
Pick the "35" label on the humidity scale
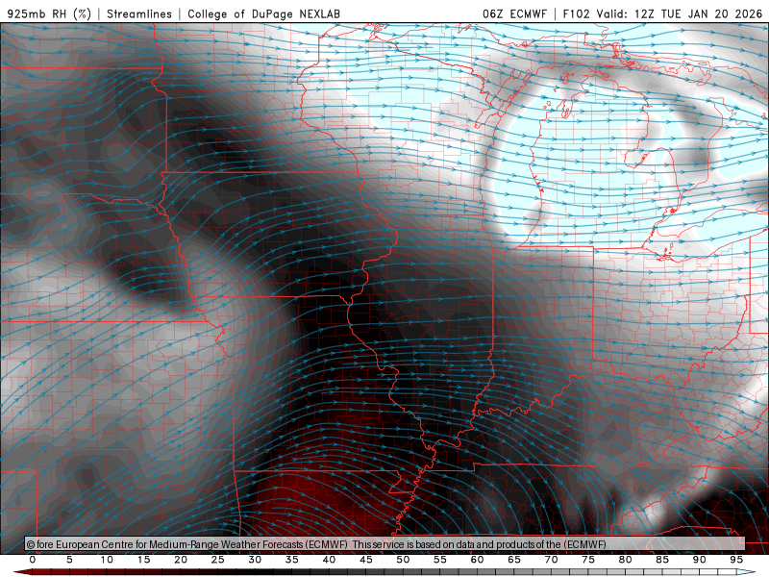(292, 560)
